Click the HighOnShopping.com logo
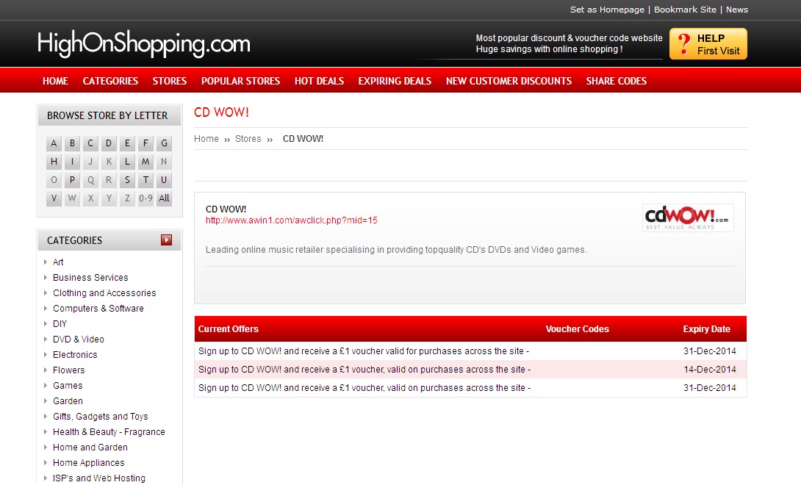The height and width of the screenshot is (485, 801). 143,43
